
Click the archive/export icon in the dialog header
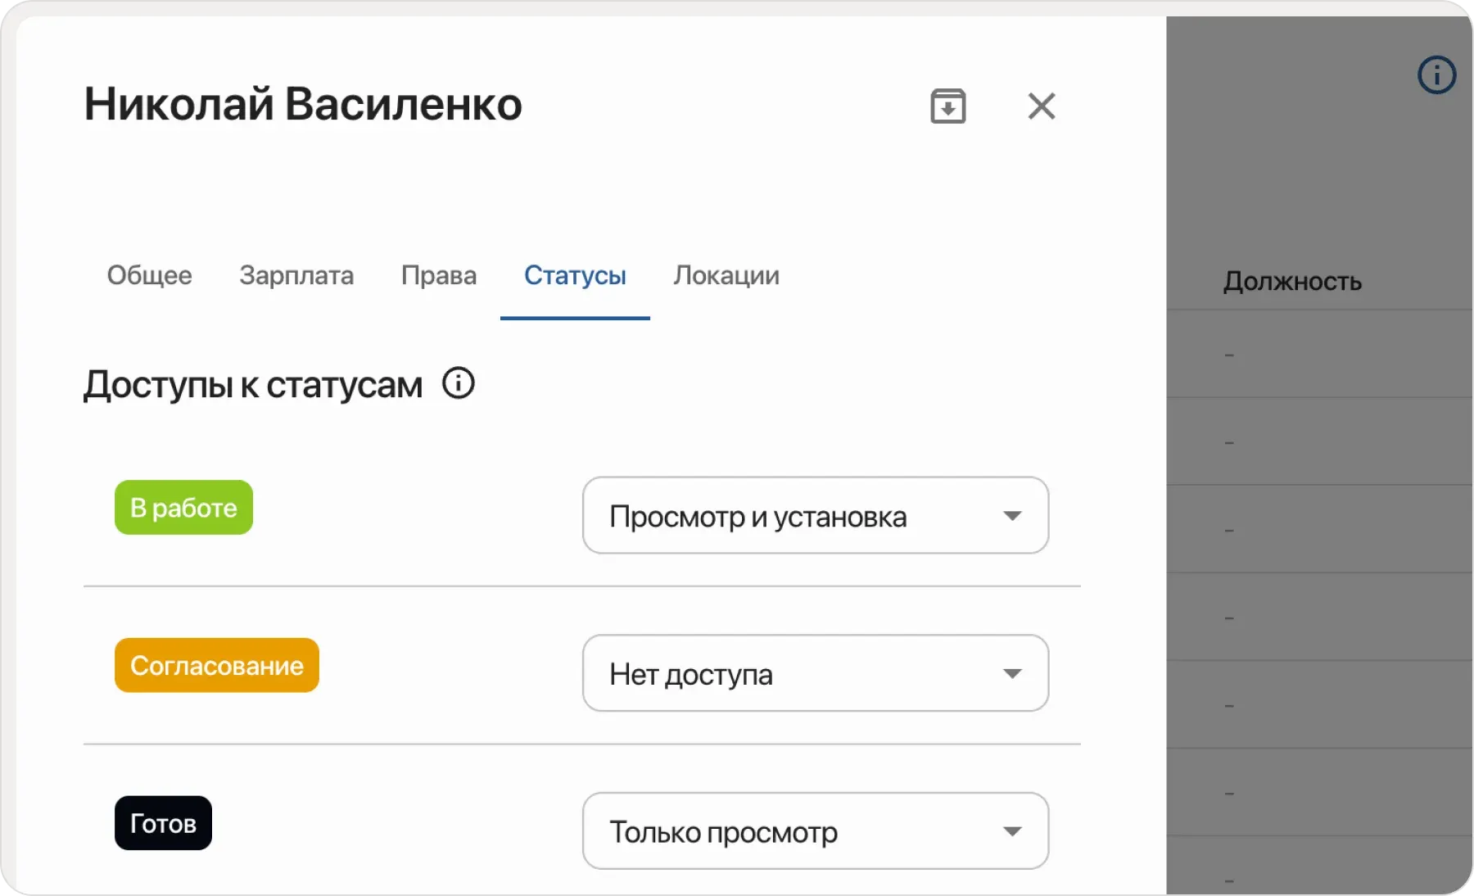(x=947, y=106)
